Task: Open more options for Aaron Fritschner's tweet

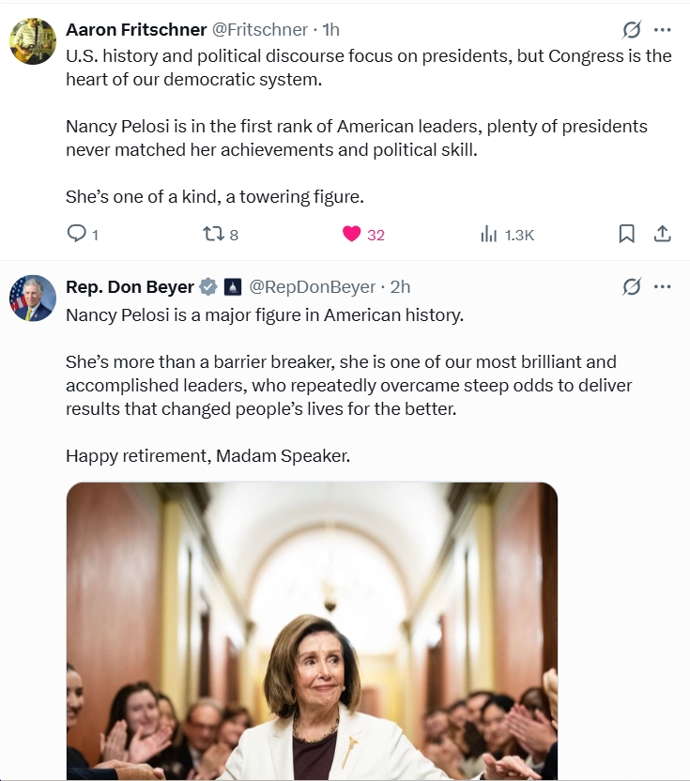Action: point(663,30)
